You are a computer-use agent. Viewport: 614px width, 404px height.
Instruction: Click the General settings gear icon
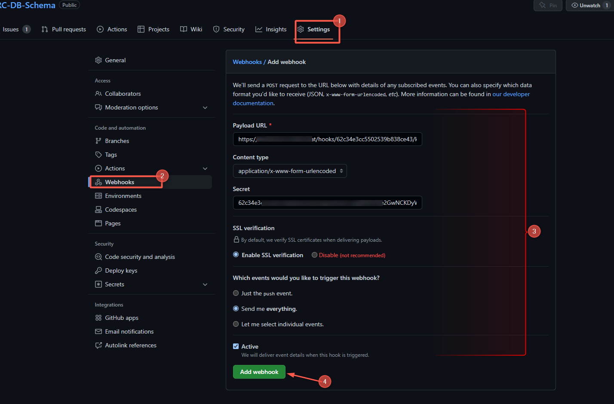[98, 60]
